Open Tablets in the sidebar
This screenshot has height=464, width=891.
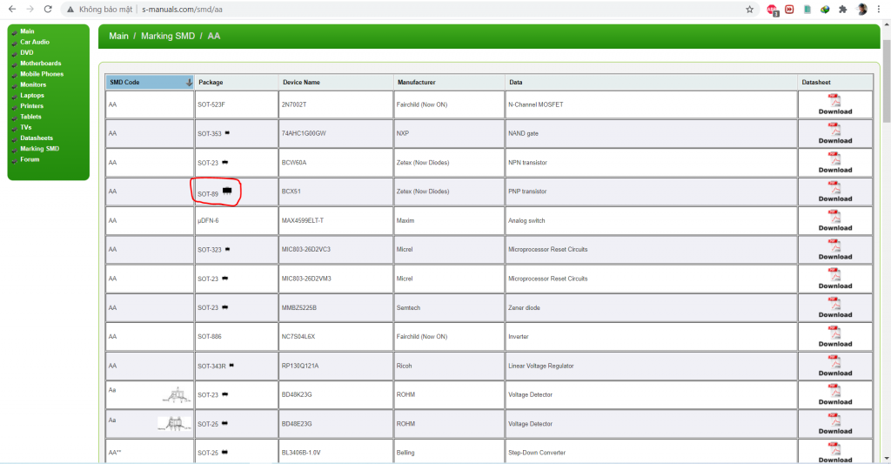[x=30, y=117]
